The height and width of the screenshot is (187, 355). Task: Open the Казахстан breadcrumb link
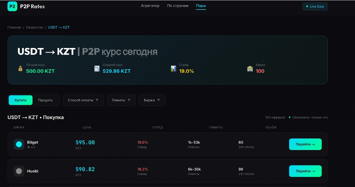(x=35, y=27)
